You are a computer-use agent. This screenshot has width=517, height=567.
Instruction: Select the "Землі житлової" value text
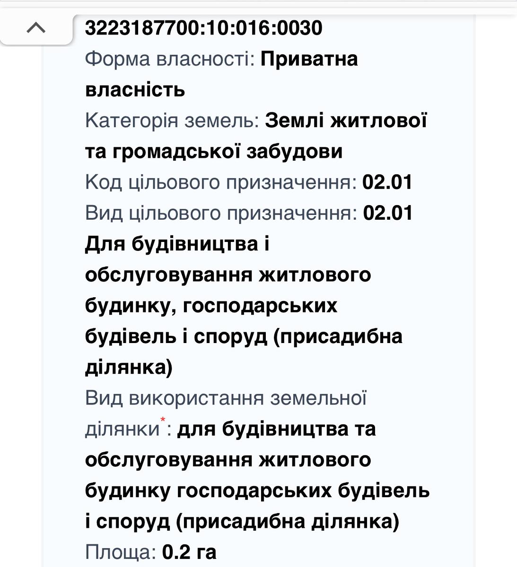(x=346, y=121)
